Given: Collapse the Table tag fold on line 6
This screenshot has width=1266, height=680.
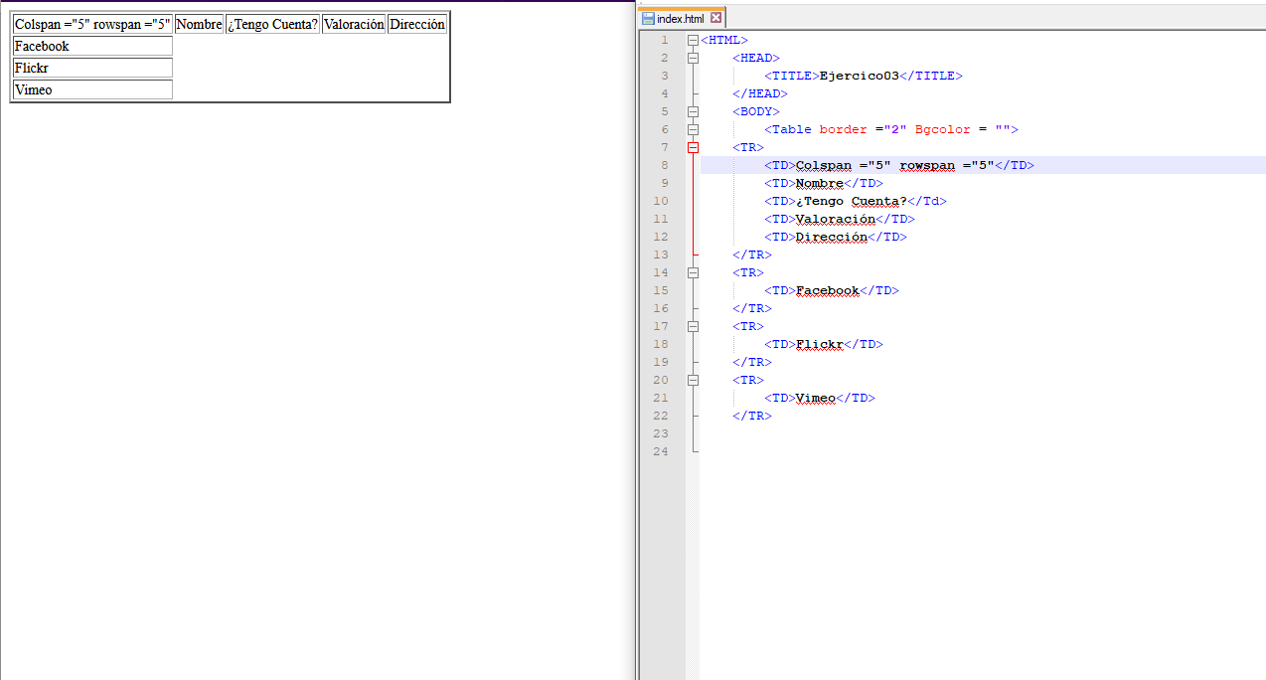Looking at the screenshot, I should (x=693, y=129).
